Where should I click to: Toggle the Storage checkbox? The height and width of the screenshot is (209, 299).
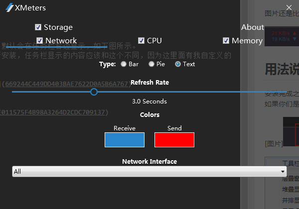click(x=38, y=27)
